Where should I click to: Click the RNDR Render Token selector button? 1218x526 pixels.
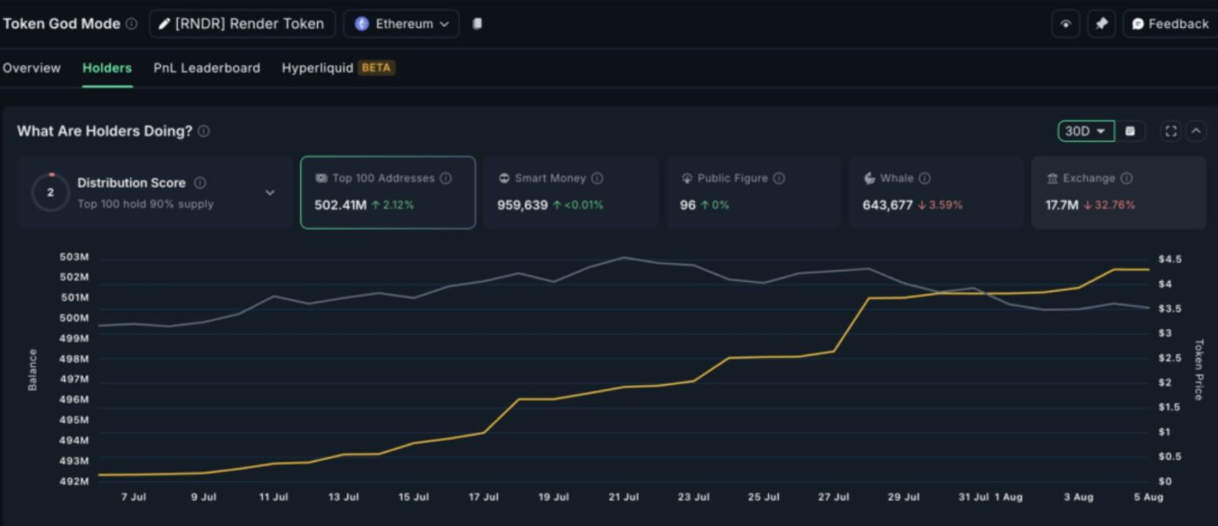tap(242, 24)
